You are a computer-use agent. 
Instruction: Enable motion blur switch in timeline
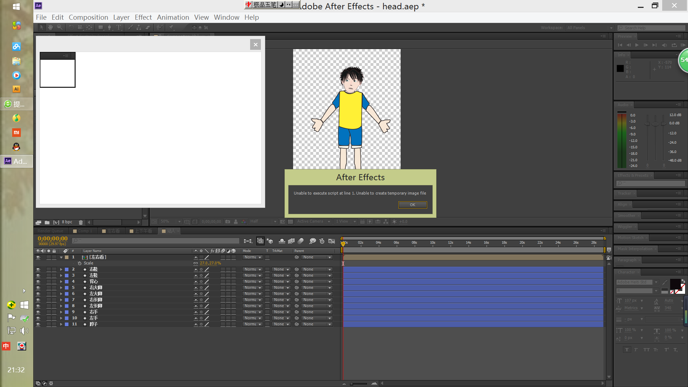pyautogui.click(x=301, y=241)
